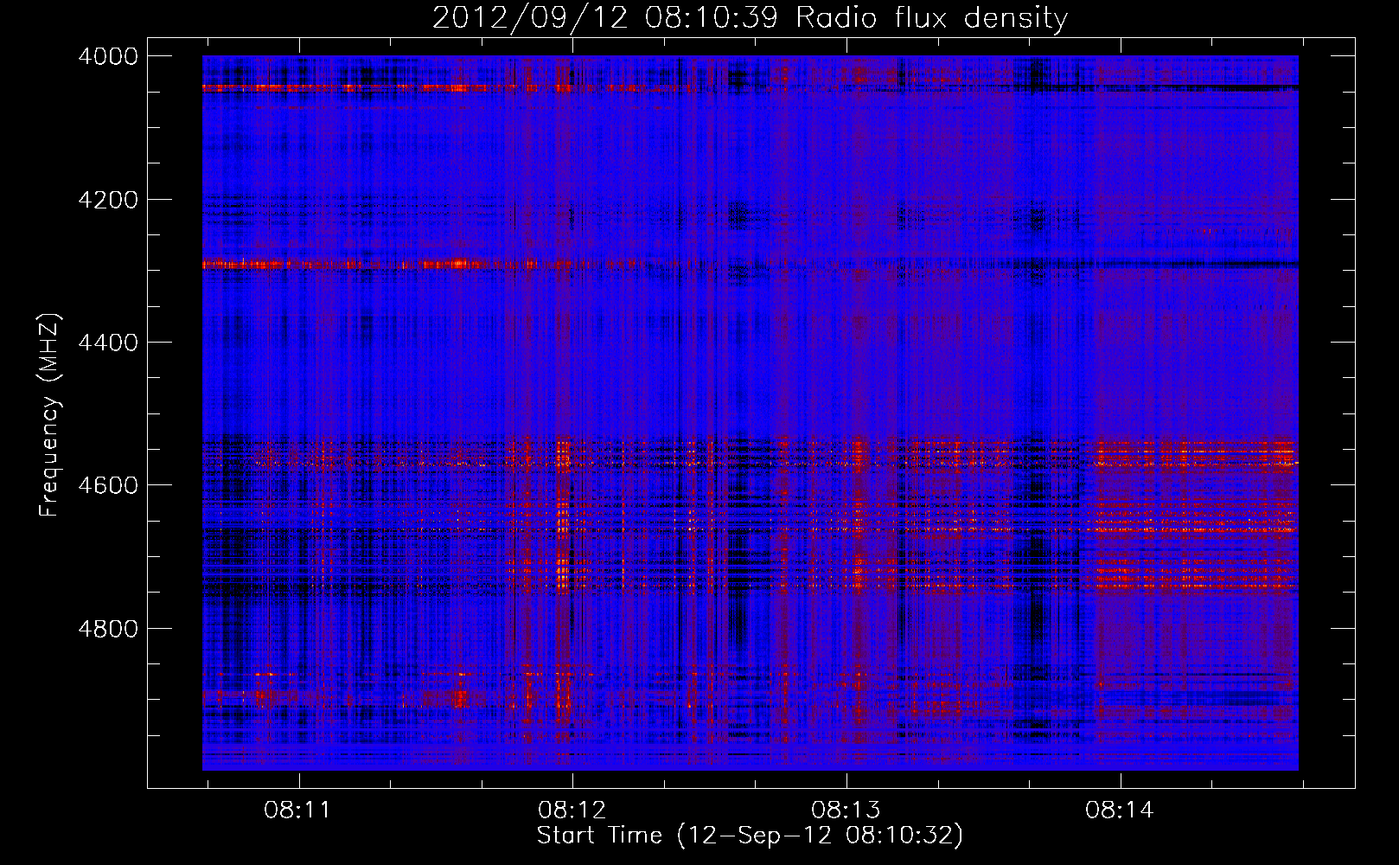1399x865 pixels.
Task: Click the 4000 frequency tick label
Action: pos(108,56)
